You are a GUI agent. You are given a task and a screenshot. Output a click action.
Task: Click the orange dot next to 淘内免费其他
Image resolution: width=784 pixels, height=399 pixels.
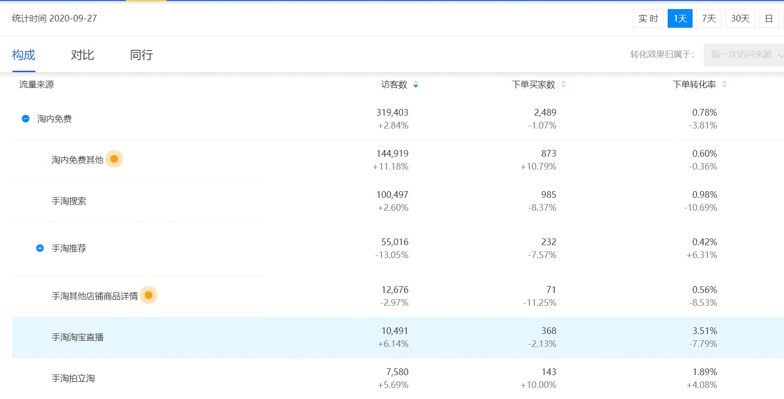[114, 159]
